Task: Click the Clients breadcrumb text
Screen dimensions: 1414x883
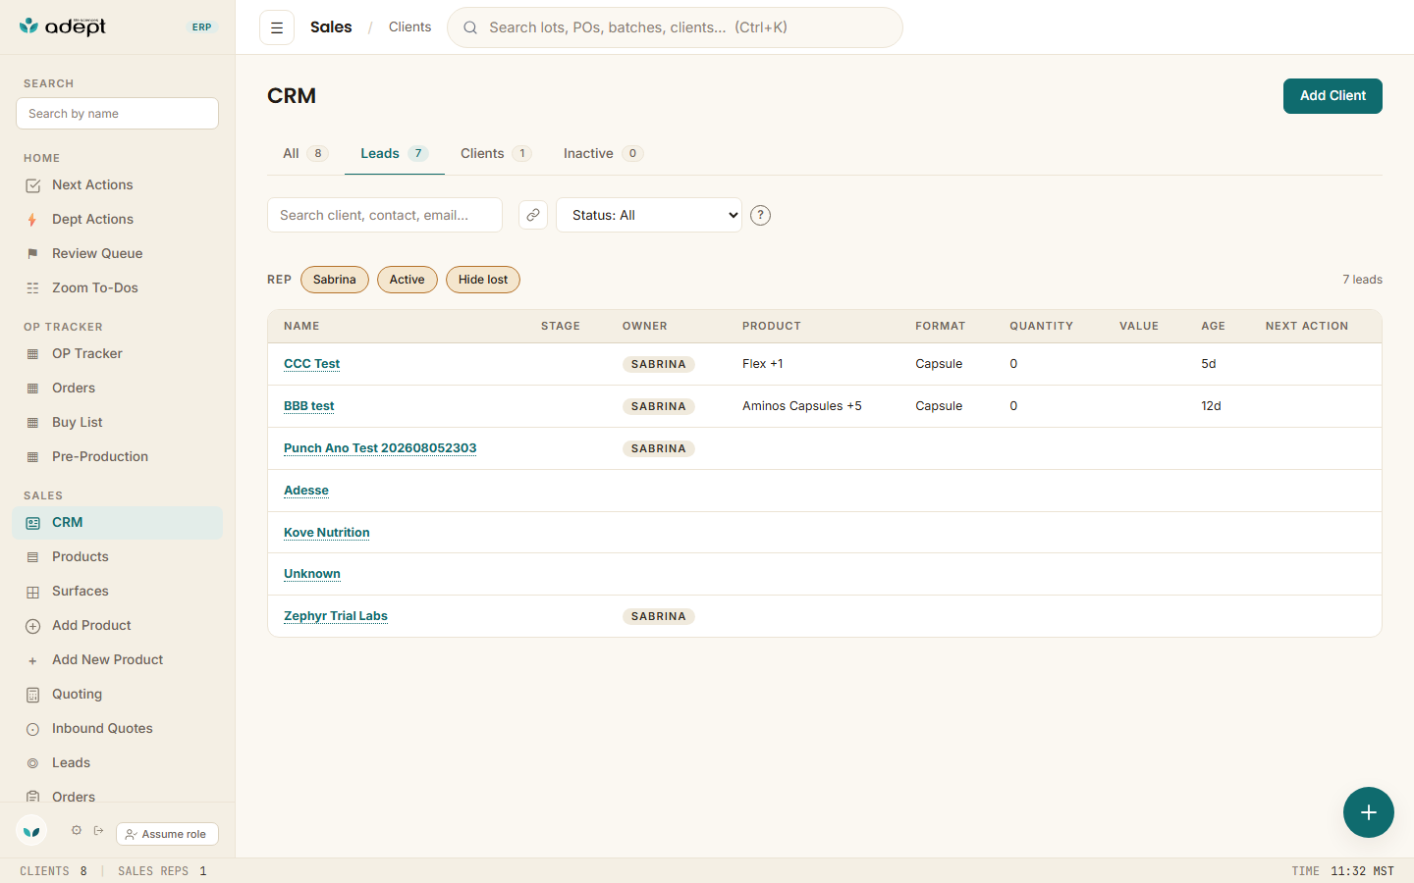Action: click(x=409, y=27)
